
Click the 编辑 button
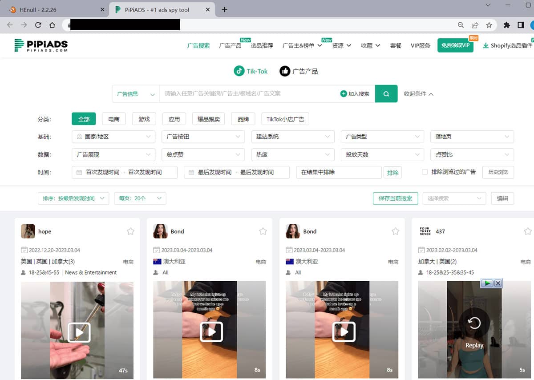click(502, 198)
